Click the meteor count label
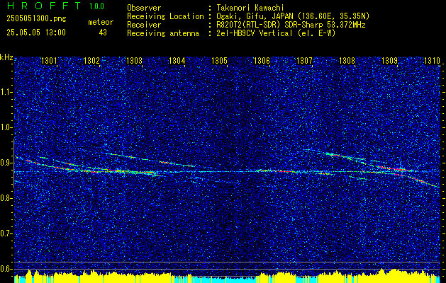The image size is (446, 283). tap(101, 22)
